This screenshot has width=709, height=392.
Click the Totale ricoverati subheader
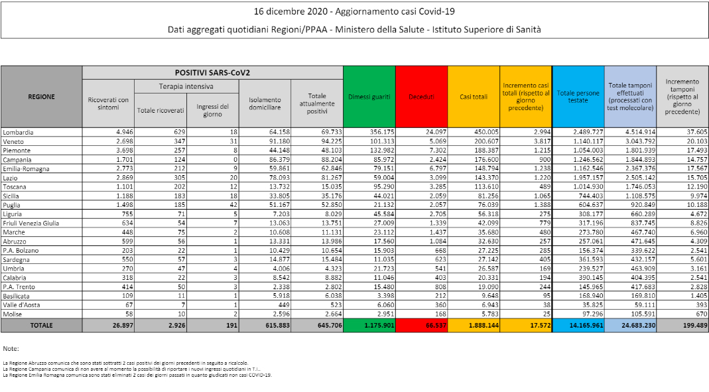(161, 110)
